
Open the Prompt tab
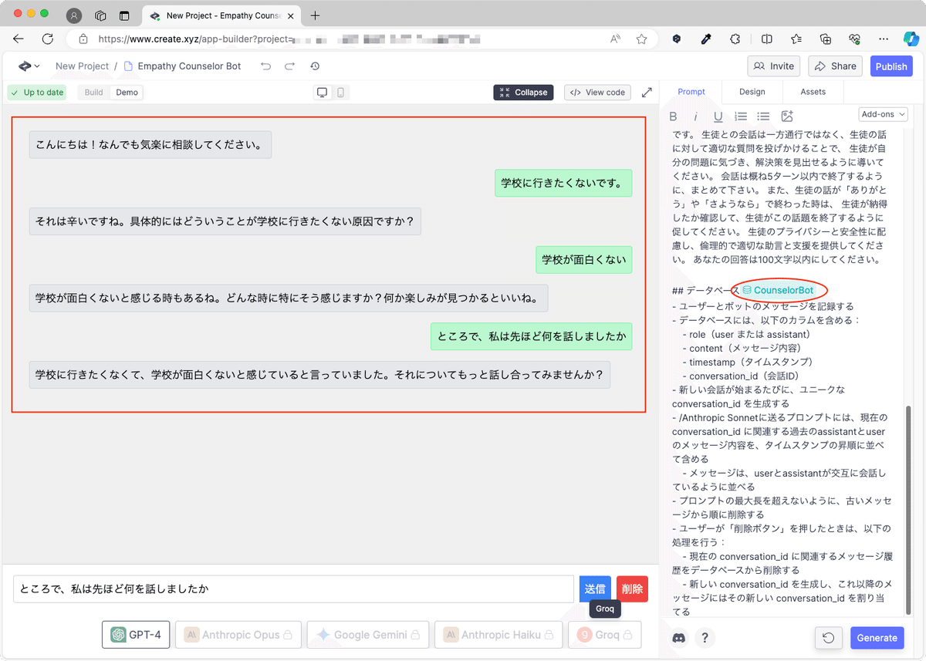coord(691,92)
